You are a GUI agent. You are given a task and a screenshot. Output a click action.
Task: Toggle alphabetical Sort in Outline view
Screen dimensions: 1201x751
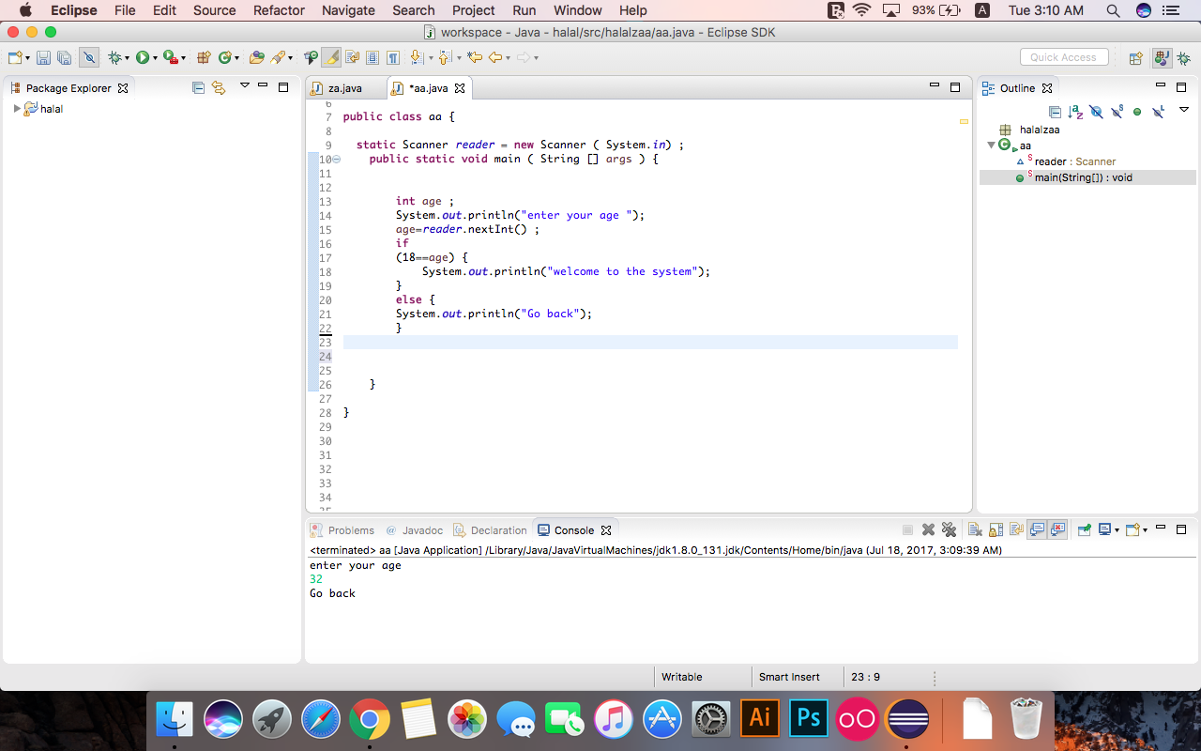point(1075,112)
